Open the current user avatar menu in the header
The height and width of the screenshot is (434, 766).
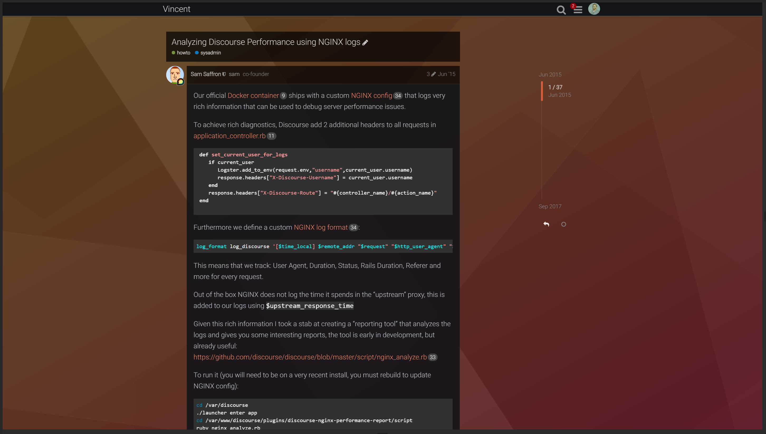pyautogui.click(x=594, y=9)
